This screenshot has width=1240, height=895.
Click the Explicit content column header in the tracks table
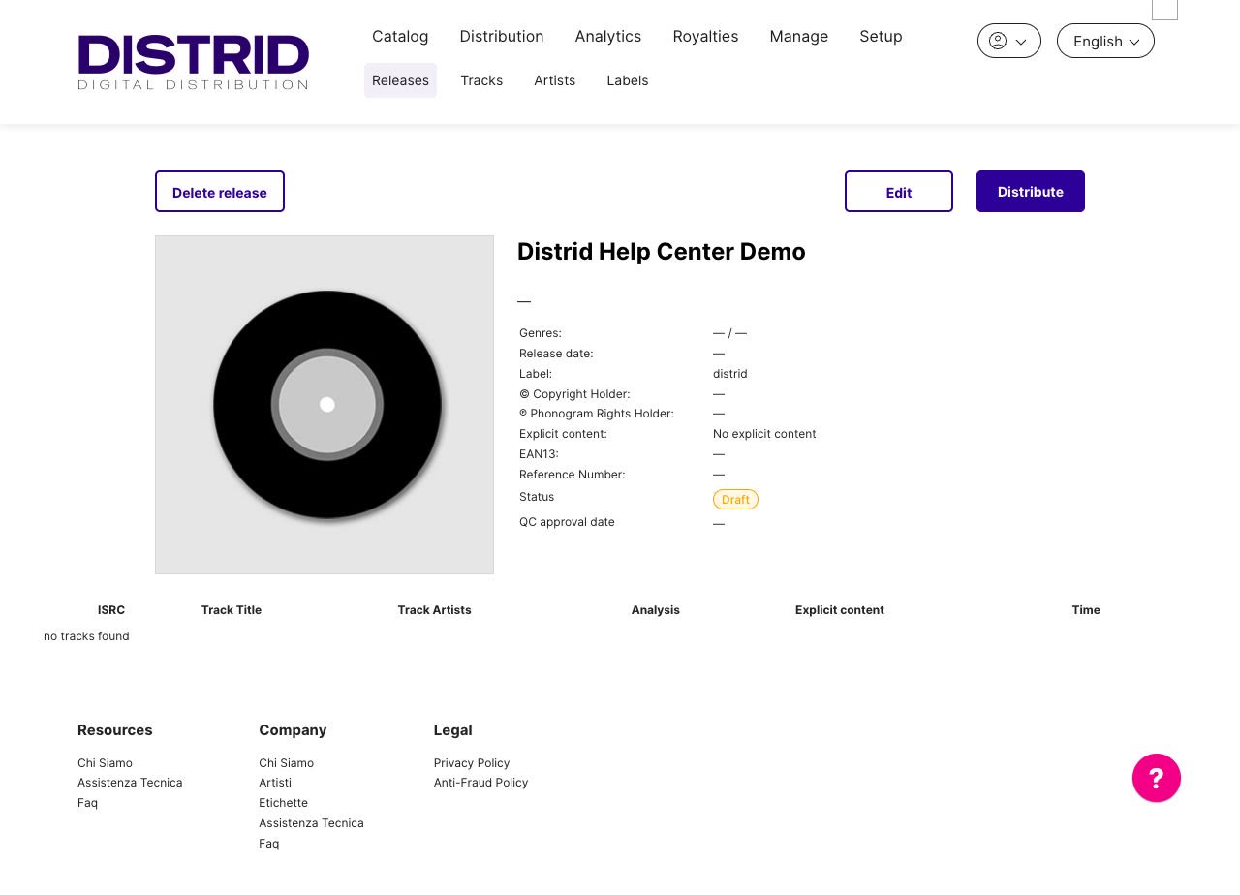840,610
